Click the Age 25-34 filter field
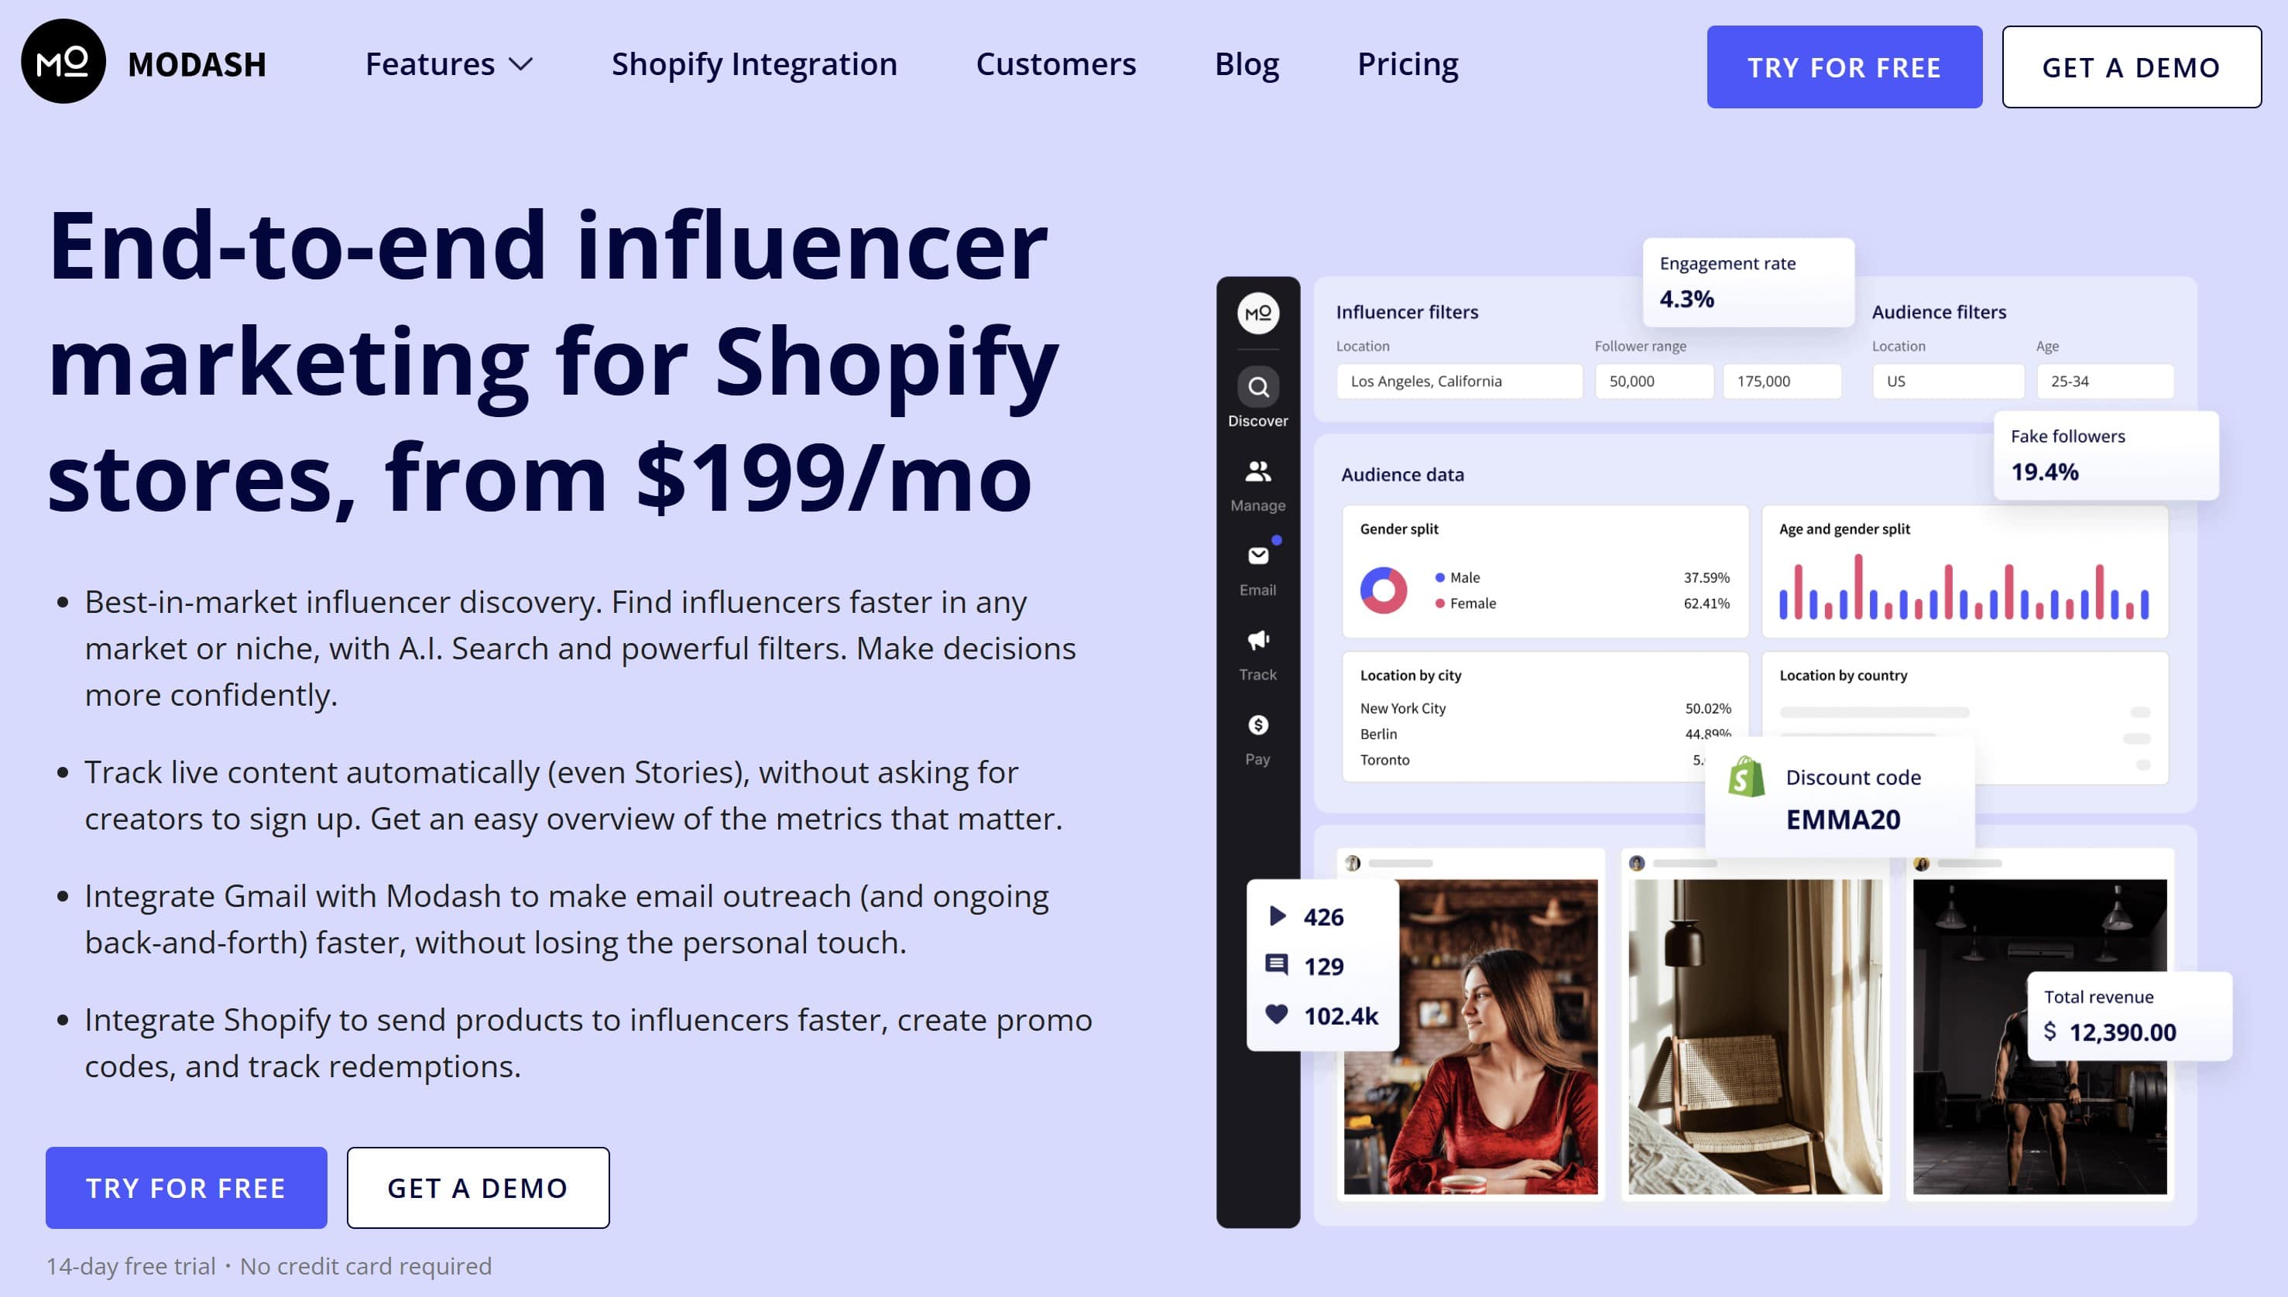Screen dimensions: 2288x1297 tap(2104, 382)
